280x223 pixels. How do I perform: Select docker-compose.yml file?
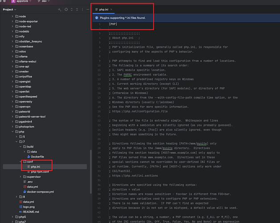[x=38, y=192]
